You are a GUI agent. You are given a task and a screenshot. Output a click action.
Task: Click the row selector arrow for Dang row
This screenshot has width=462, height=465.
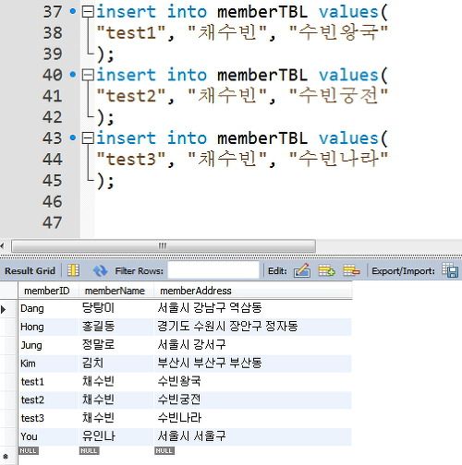(4, 309)
